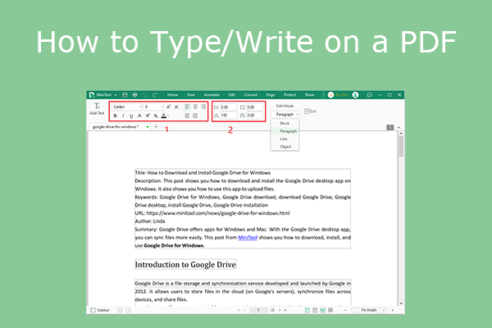Decrease font size with A-down icon
492x328 pixels.
[176, 107]
